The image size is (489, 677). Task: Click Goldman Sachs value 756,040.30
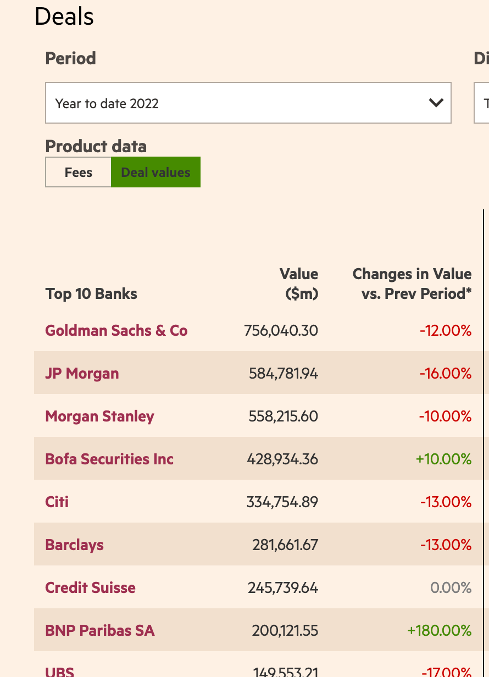click(x=281, y=331)
